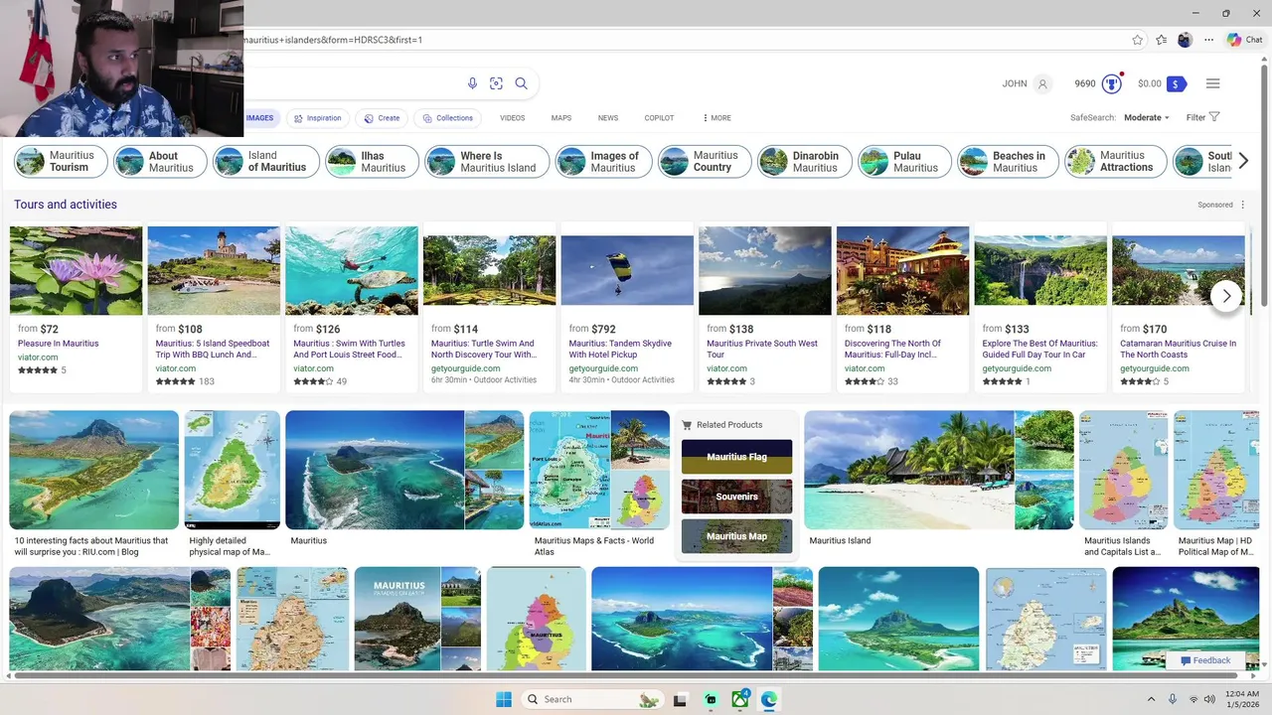Open the JOHN account profile icon
Image resolution: width=1272 pixels, height=715 pixels.
click(x=1042, y=83)
